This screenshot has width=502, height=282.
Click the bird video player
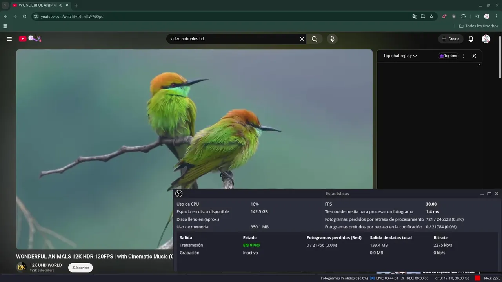[194, 149]
